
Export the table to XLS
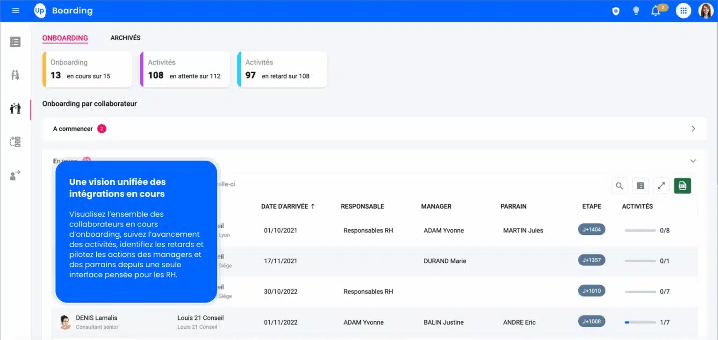coord(682,185)
